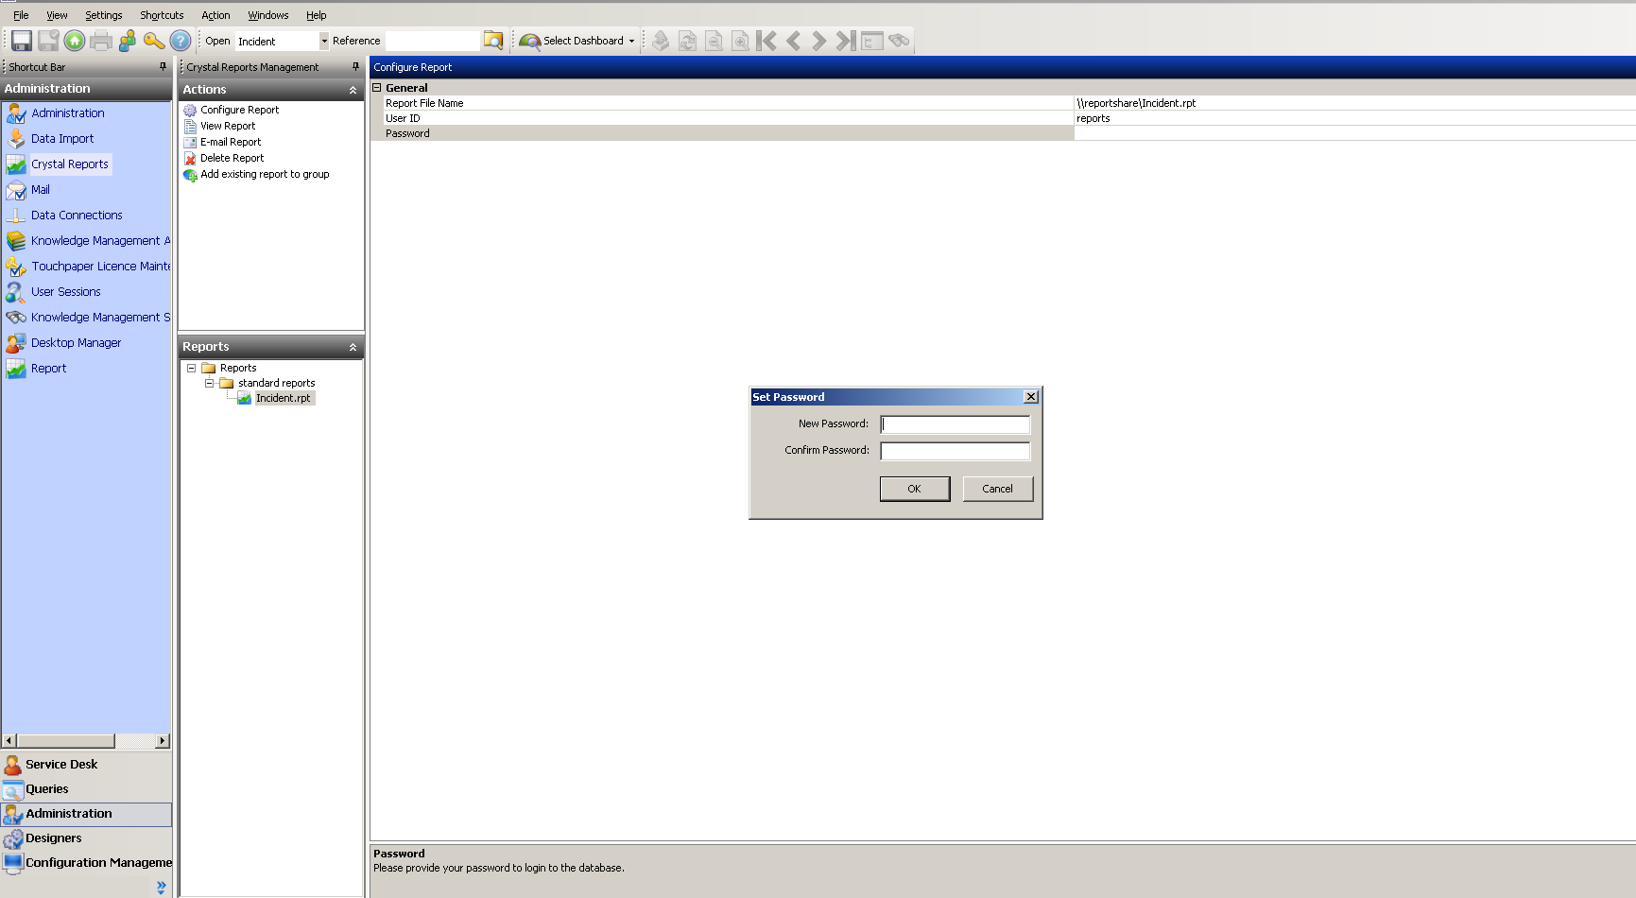Select Incident.rpt in the Reports tree

click(x=283, y=398)
